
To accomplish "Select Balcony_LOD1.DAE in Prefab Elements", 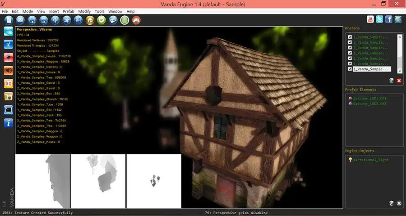I will [370, 99].
